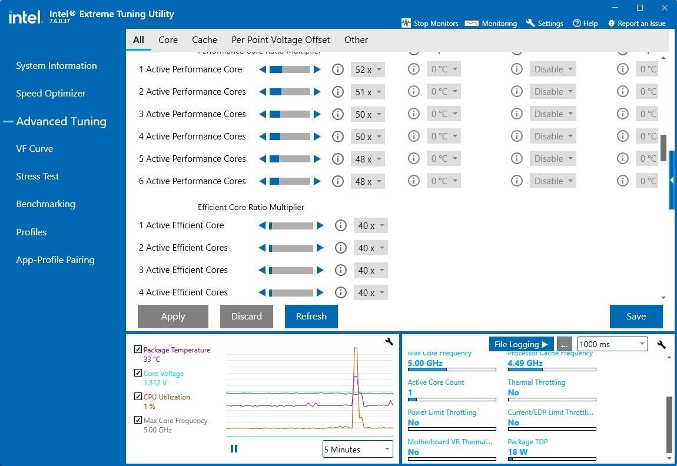Open 52 x ratio dropdown for 1 Active Performance Core
677x466 pixels.
point(368,70)
